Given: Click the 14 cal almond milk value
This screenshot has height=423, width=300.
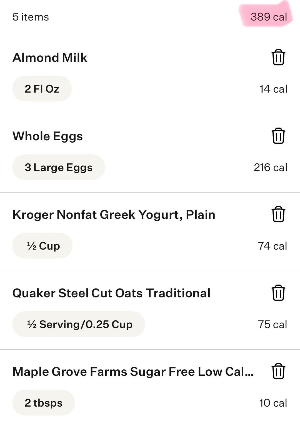Looking at the screenshot, I should [x=273, y=89].
